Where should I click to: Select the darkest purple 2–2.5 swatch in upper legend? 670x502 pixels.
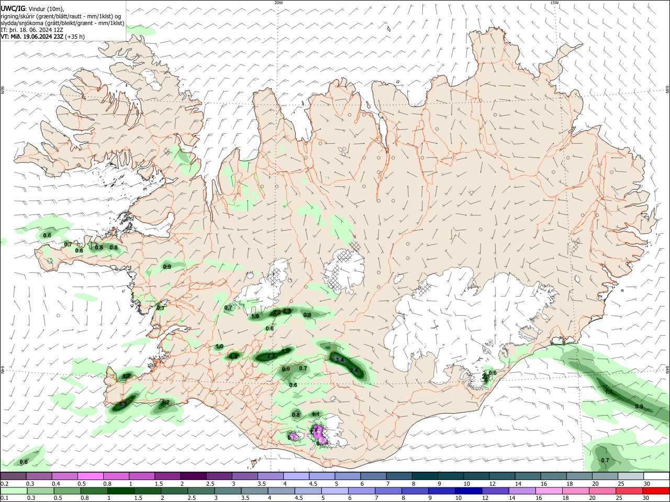(193, 476)
